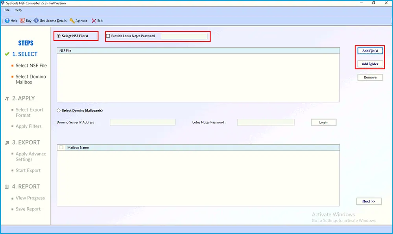Click the SysTools app icon in title bar
The image size is (393, 234).
3,3
